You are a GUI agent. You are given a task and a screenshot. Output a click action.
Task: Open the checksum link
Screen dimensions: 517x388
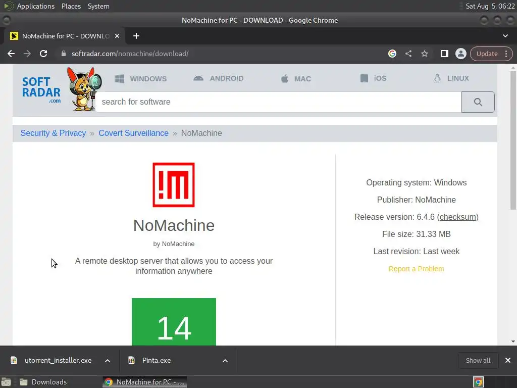458,217
